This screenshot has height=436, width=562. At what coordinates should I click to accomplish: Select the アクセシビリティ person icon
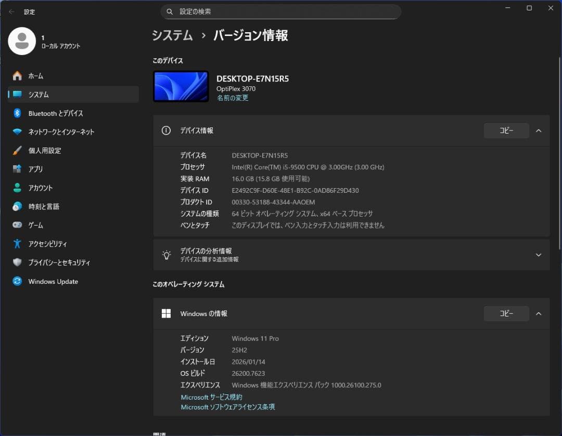pos(17,244)
